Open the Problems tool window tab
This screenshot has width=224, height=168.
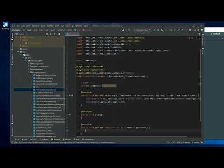[x=44, y=140]
